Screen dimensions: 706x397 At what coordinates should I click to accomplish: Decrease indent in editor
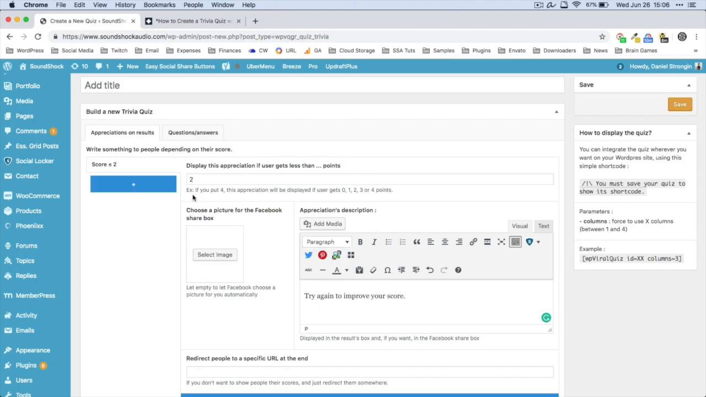[402, 270]
